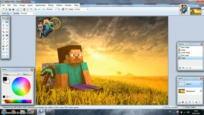
Task: Toggle Background layer visibility checkbox
Action: click(x=201, y=91)
